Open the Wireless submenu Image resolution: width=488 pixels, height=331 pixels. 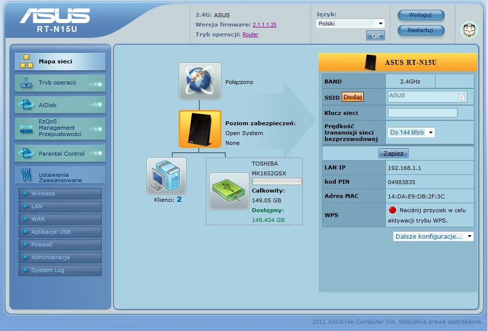(x=60, y=193)
